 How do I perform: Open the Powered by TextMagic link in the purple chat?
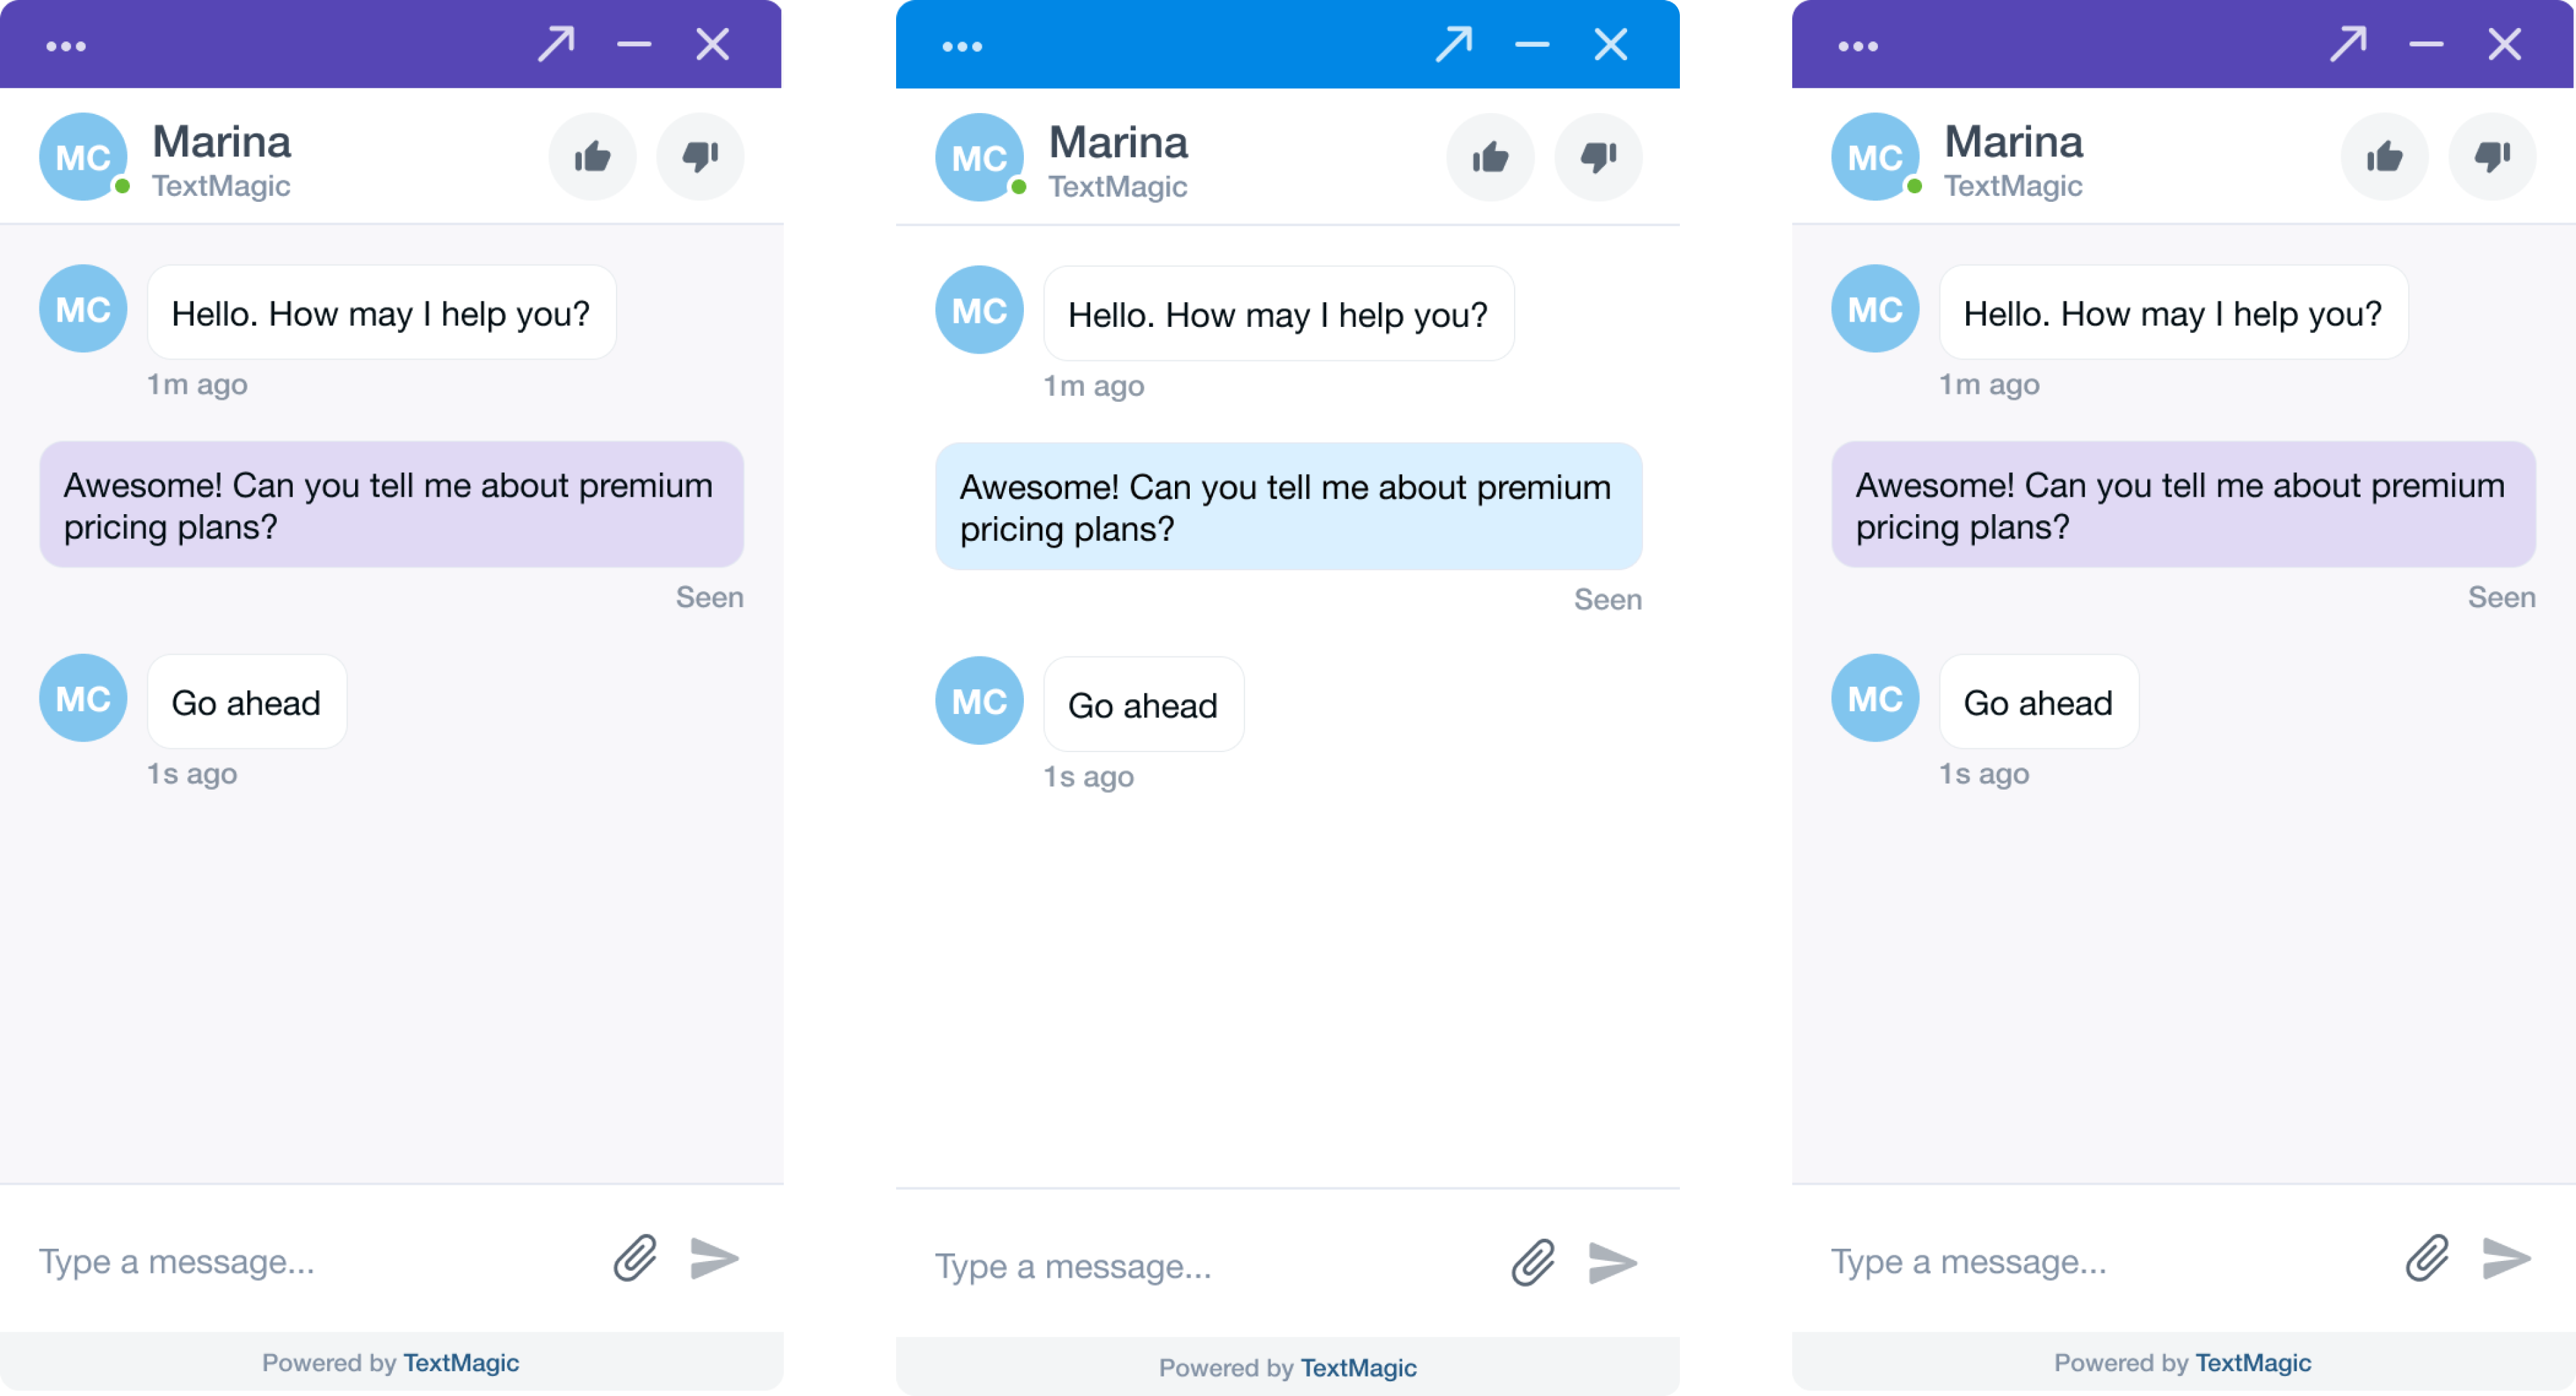coord(389,1362)
